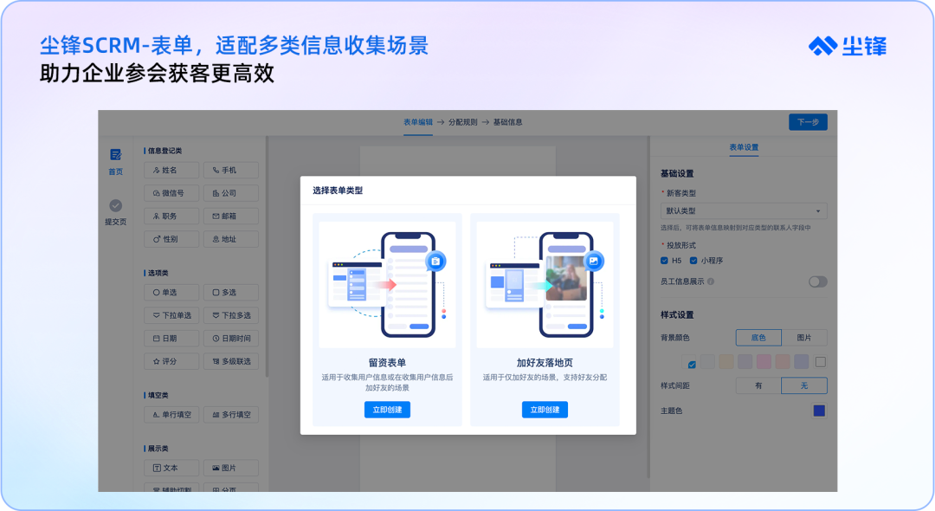Pick the light orange background color swatch
The height and width of the screenshot is (511, 935).
click(726, 361)
